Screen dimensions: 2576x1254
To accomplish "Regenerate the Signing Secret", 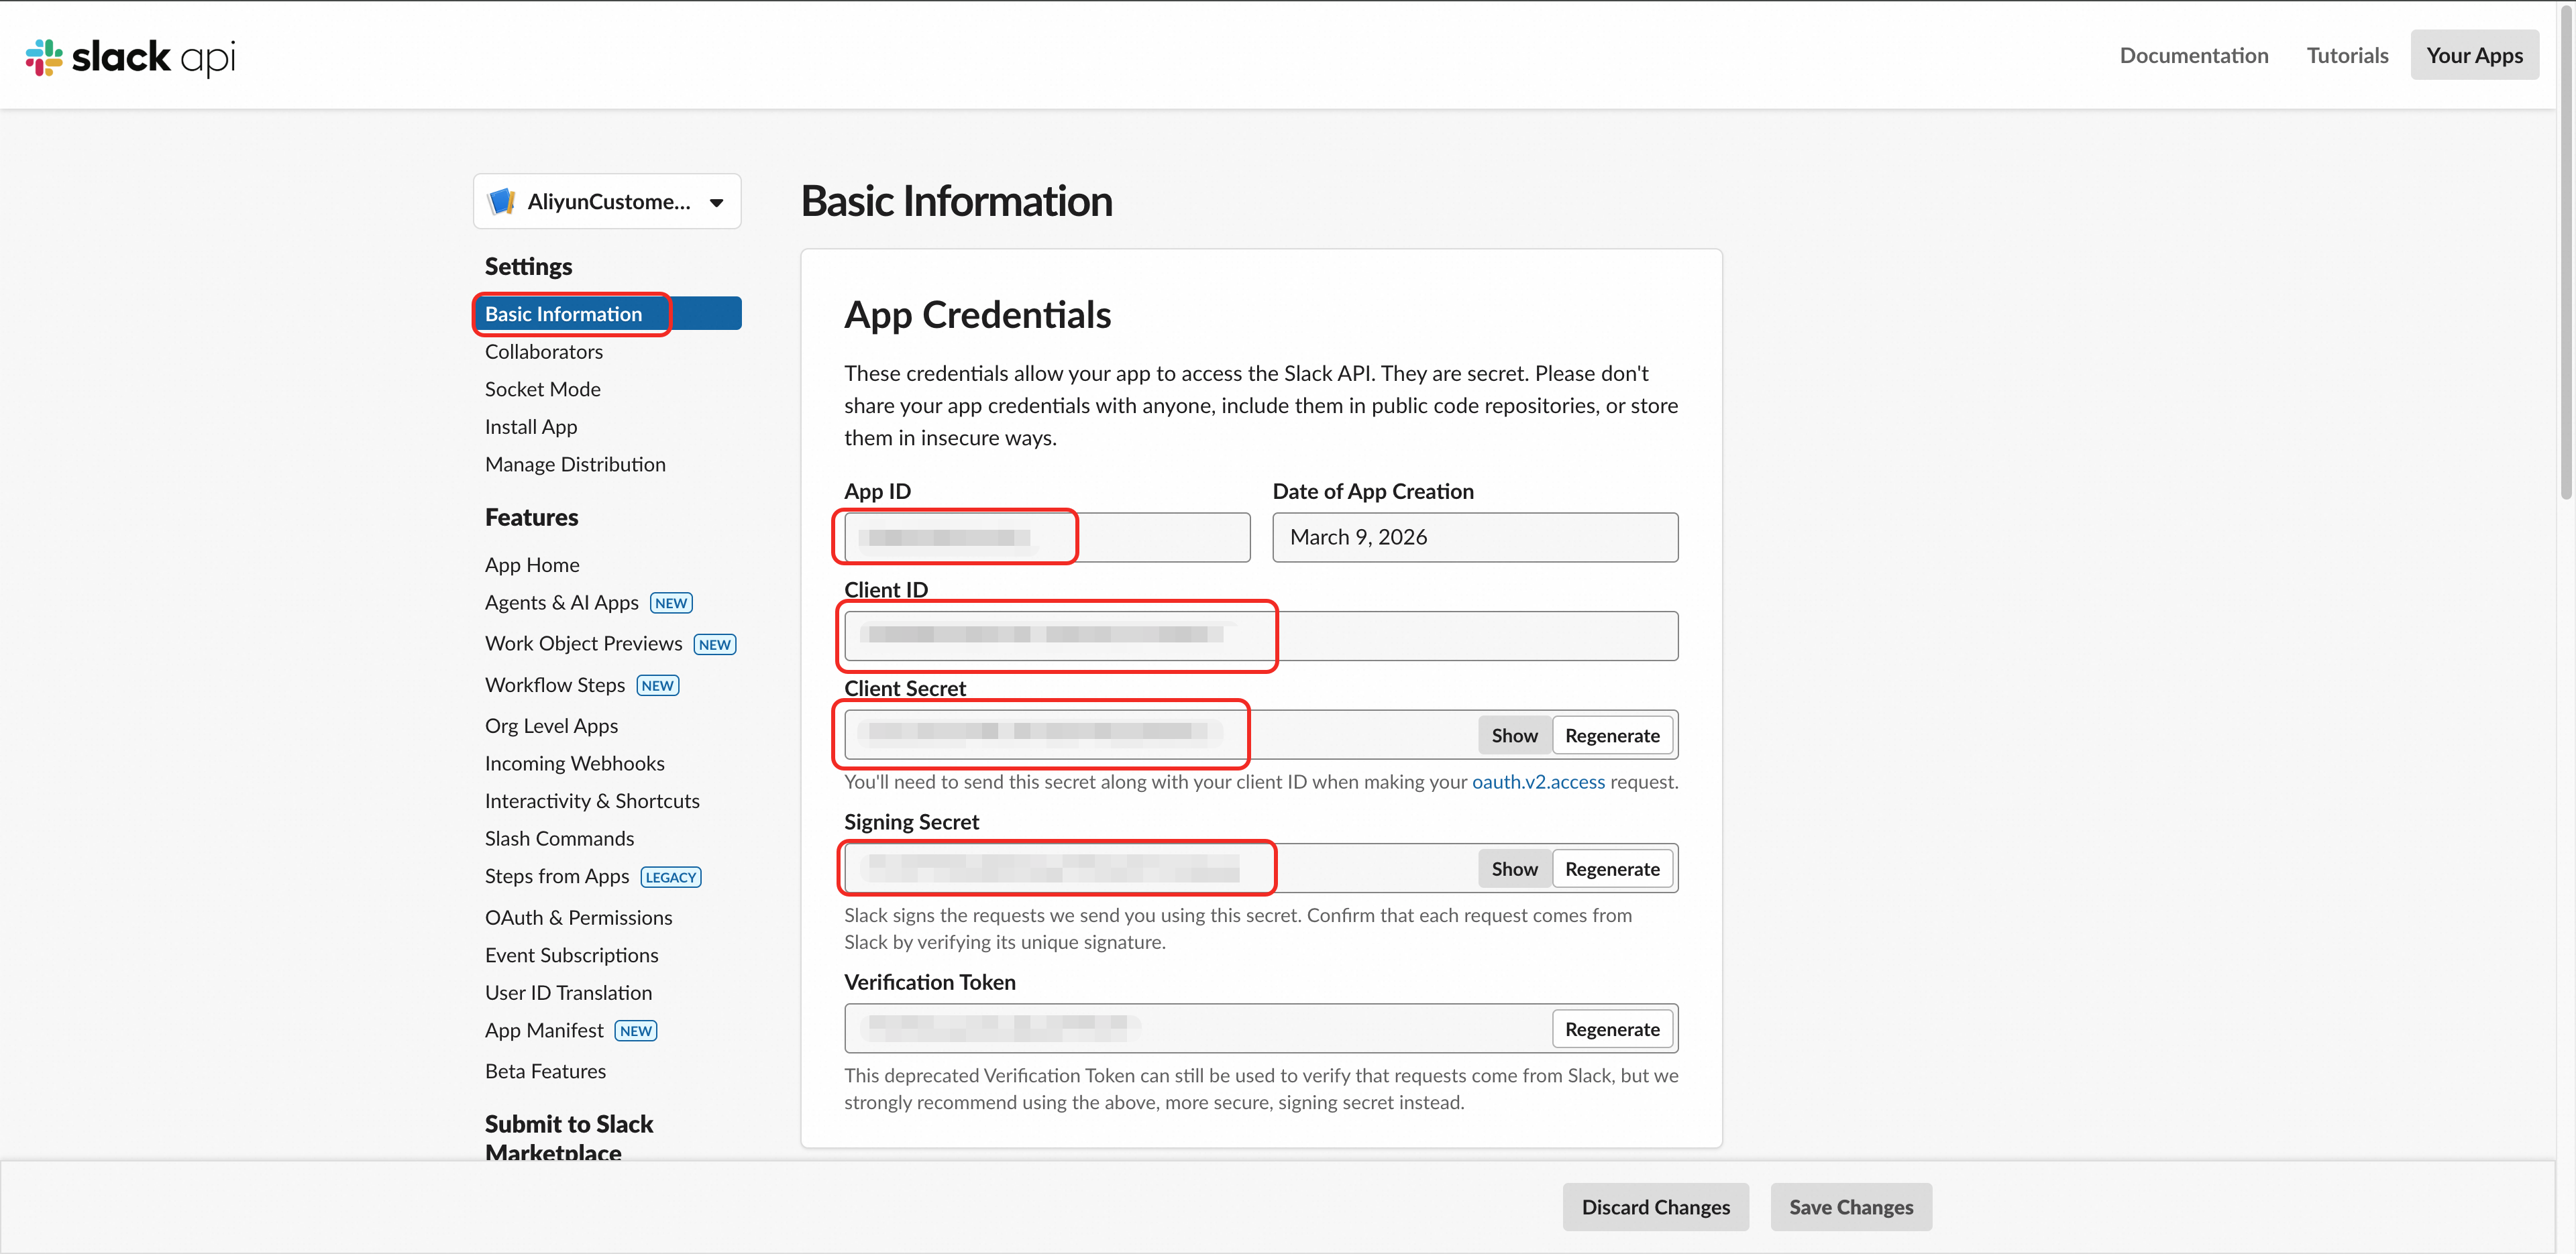I will click(1612, 868).
